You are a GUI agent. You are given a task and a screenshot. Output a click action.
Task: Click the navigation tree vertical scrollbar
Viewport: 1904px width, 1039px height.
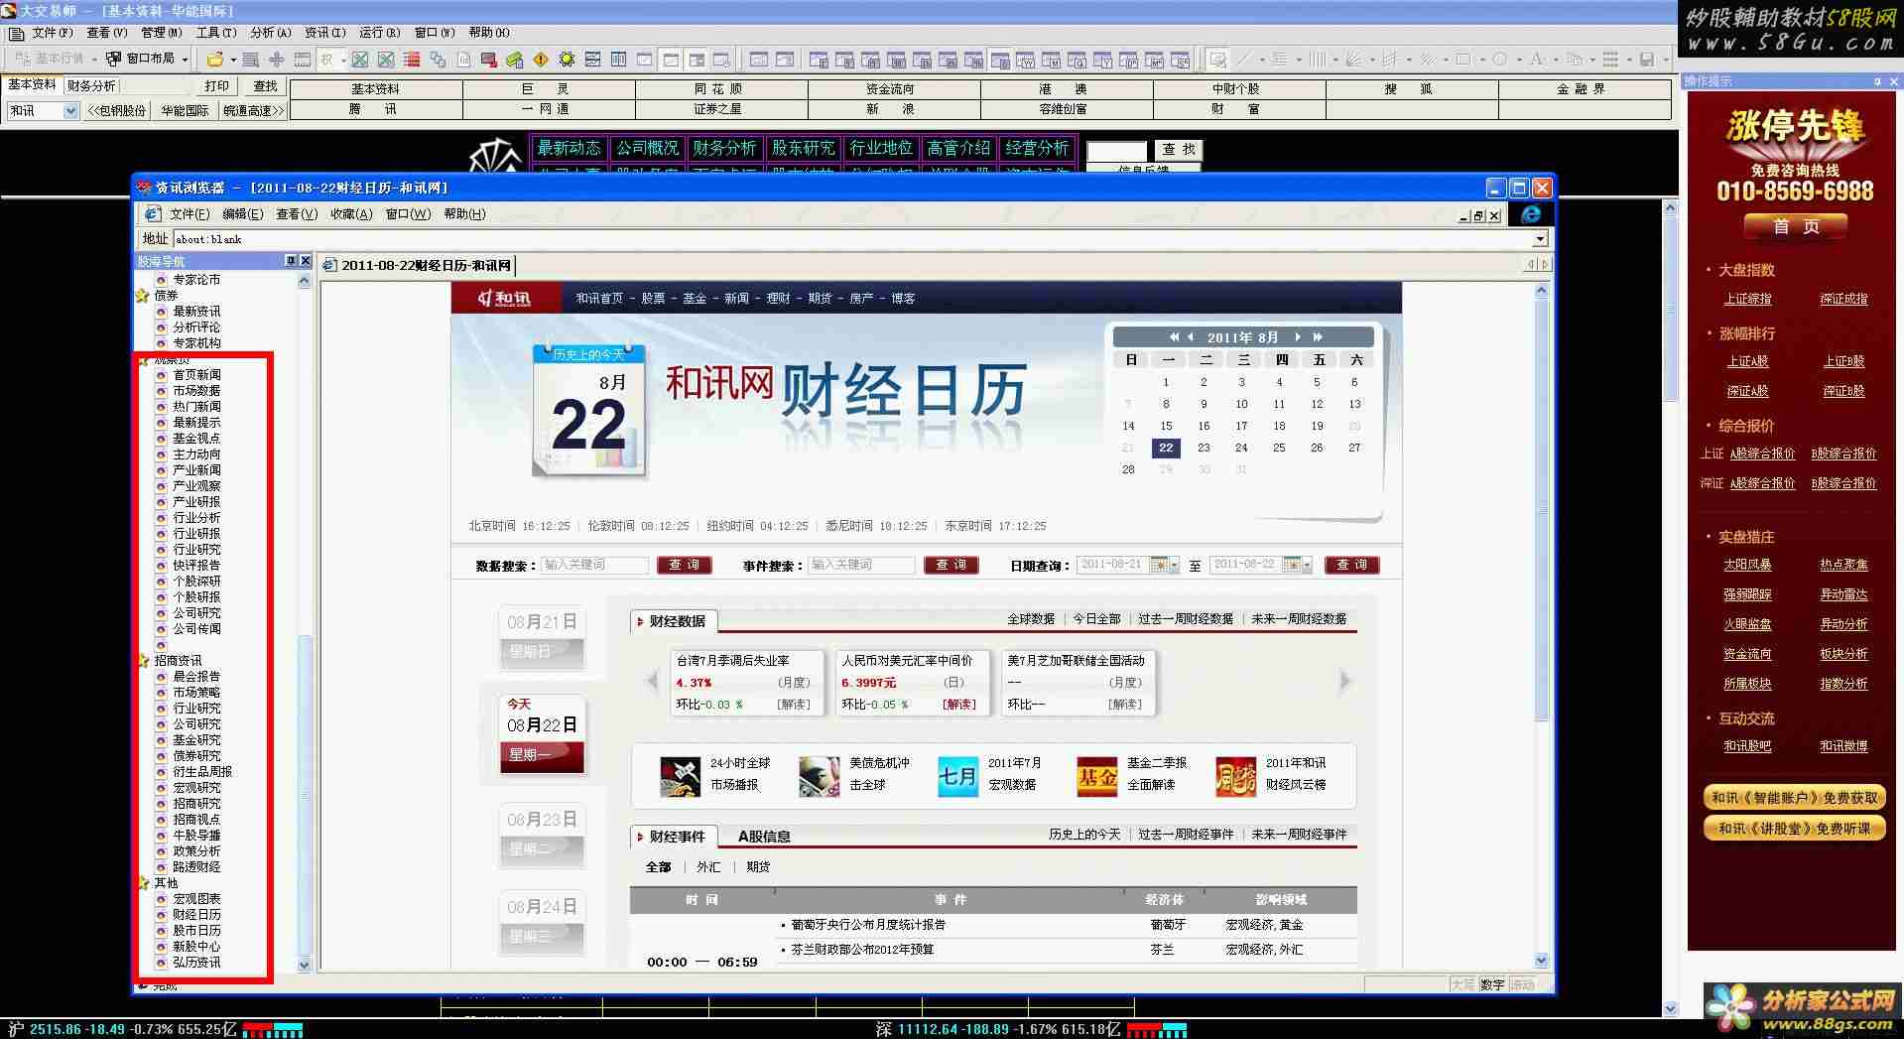(305, 623)
